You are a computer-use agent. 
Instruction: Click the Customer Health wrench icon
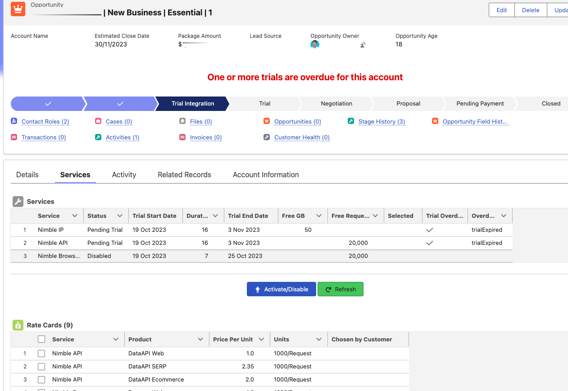pos(267,137)
